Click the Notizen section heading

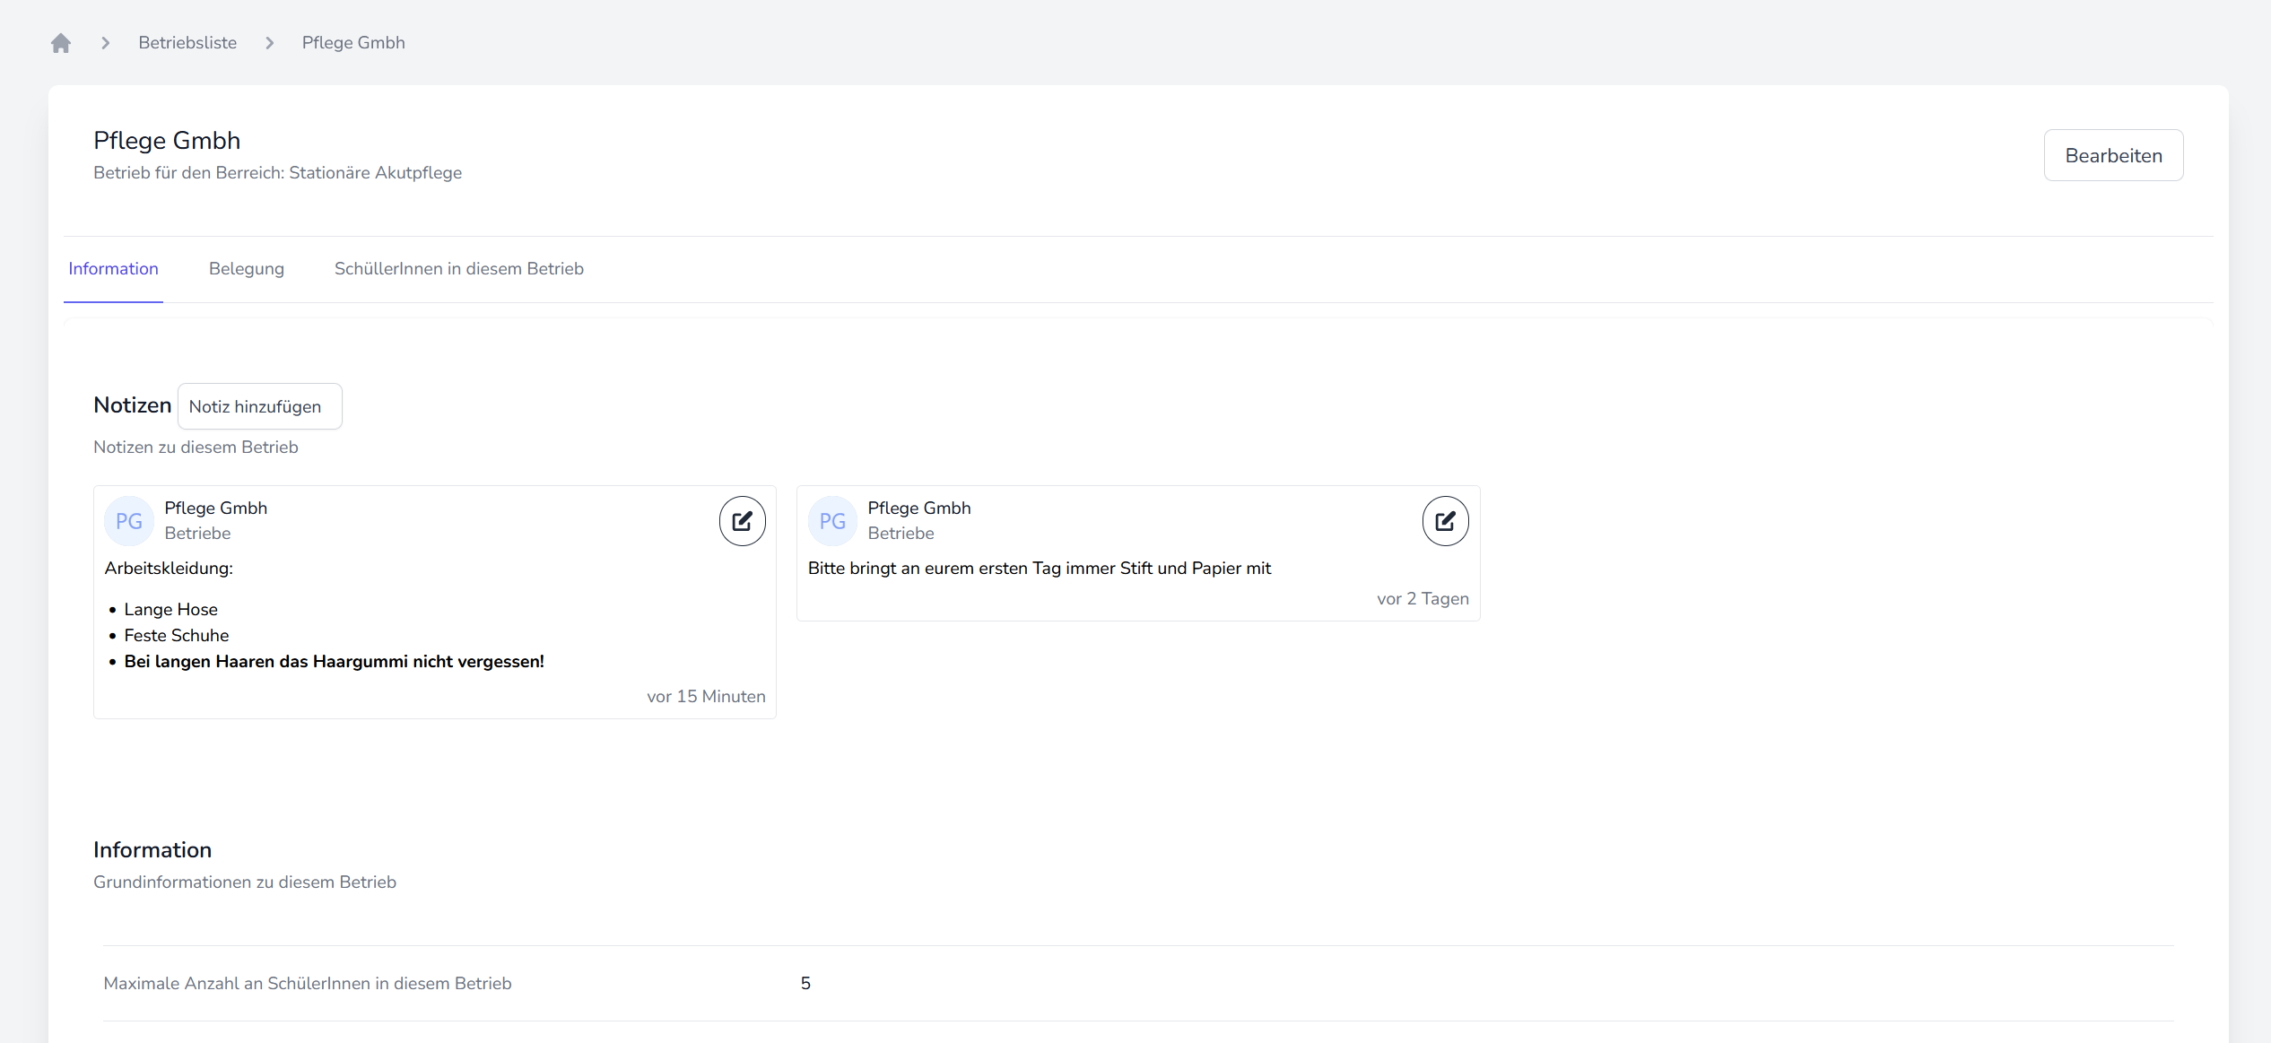click(x=133, y=405)
